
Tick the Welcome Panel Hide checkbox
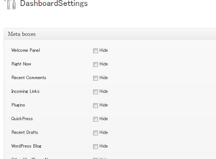[x=95, y=51]
